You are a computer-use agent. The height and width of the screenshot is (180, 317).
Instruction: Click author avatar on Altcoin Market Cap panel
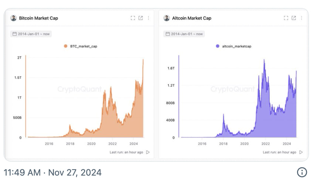167,18
